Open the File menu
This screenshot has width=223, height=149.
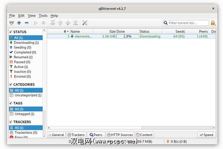click(12, 16)
